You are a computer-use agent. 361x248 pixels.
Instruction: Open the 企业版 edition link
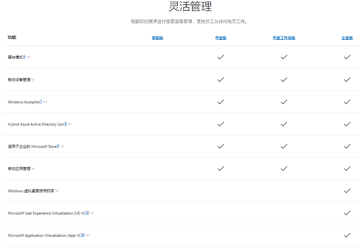click(x=347, y=38)
